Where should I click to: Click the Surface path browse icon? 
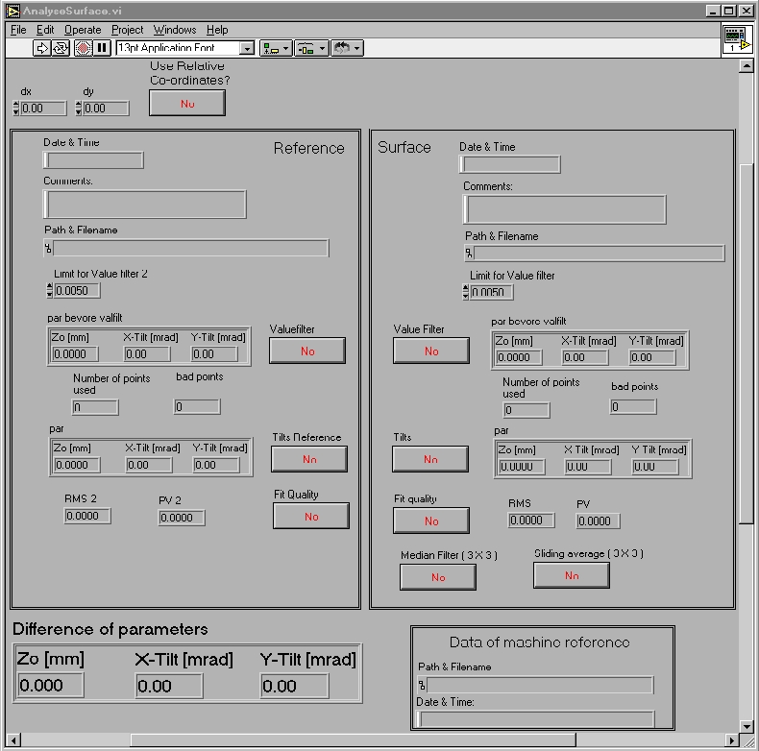[469, 254]
